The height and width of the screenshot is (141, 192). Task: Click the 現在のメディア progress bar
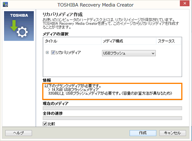point(112,108)
